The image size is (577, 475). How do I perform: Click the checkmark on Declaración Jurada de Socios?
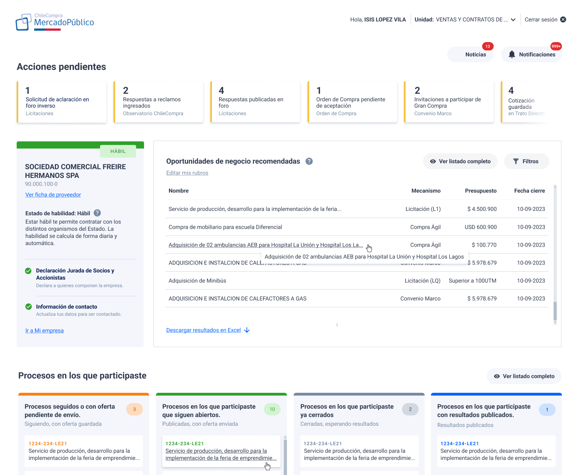click(28, 270)
